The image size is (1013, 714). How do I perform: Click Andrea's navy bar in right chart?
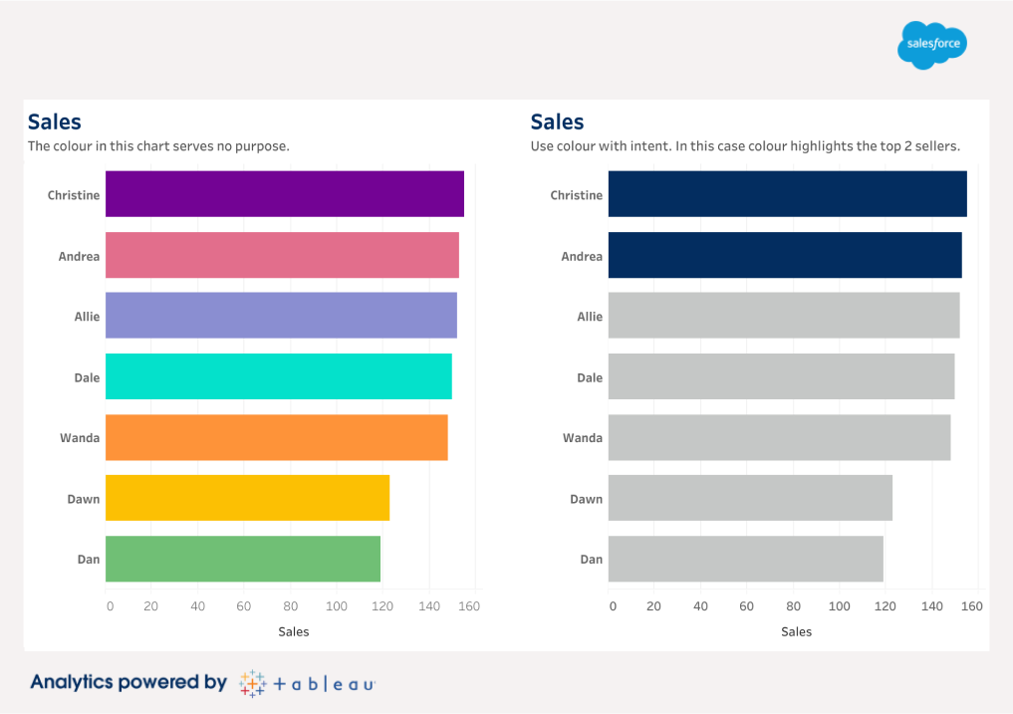[x=785, y=255]
